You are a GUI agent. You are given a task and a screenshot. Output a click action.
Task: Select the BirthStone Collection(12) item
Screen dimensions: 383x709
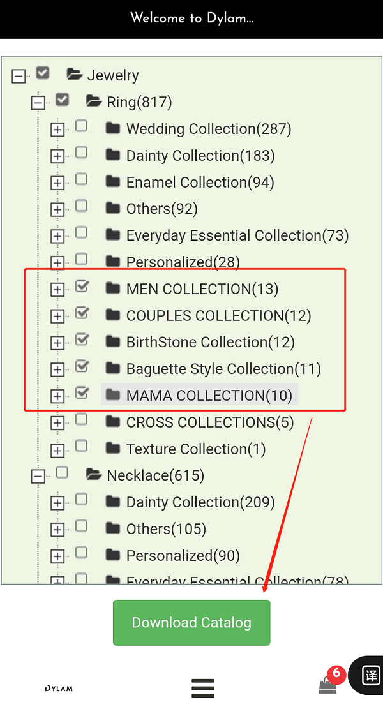[x=210, y=342]
